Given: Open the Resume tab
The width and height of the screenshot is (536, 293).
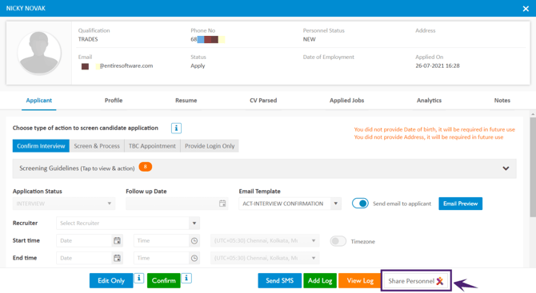Looking at the screenshot, I should (186, 101).
